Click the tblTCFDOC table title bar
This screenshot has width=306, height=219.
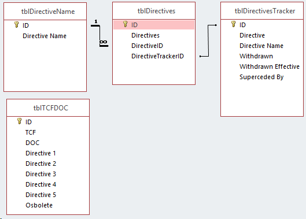click(x=48, y=108)
